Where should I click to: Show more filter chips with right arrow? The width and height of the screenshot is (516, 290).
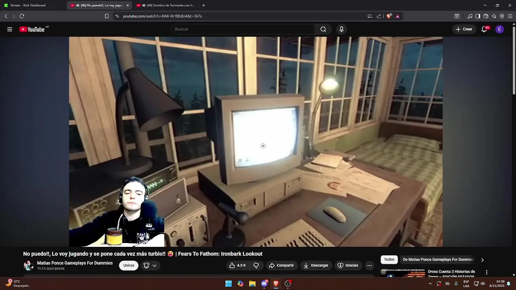(x=482, y=260)
